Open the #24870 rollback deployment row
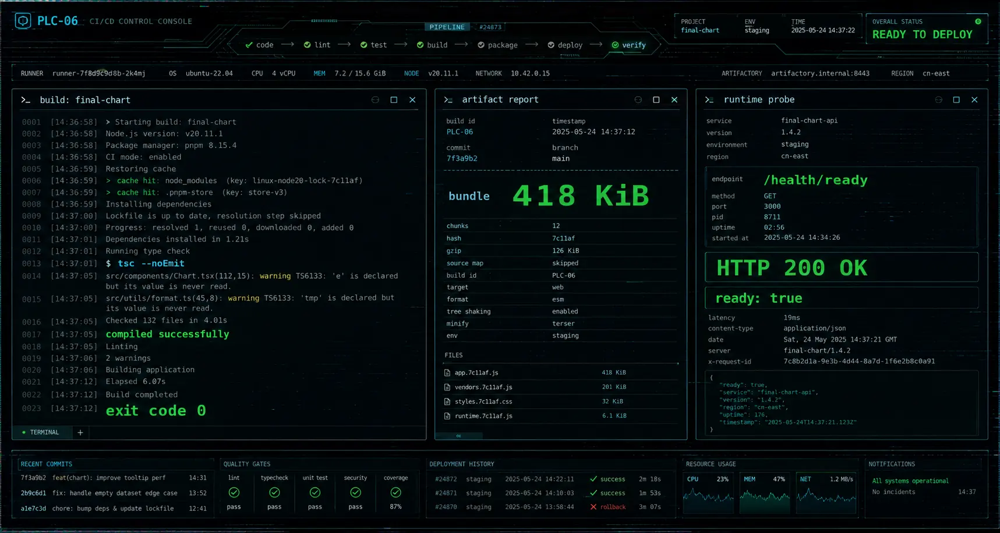The height and width of the screenshot is (533, 1000). (x=548, y=507)
